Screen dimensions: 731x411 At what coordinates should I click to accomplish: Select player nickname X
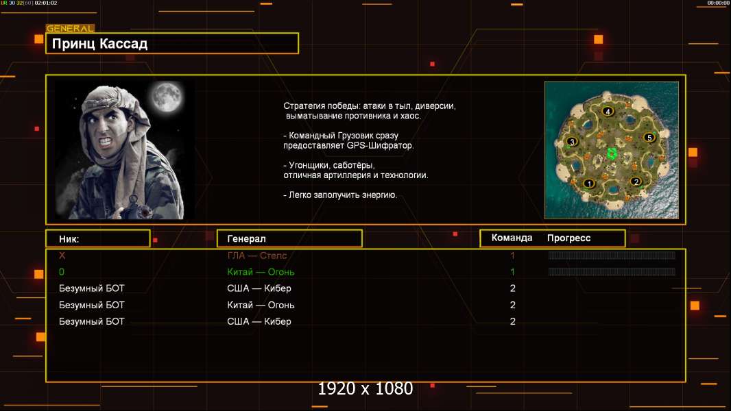point(62,256)
